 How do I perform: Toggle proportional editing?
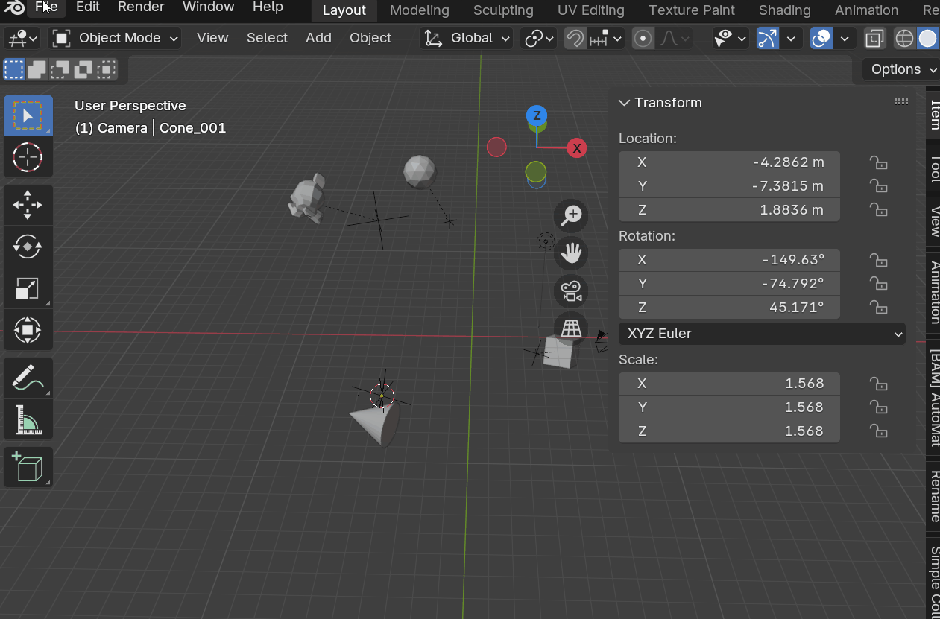tap(643, 38)
